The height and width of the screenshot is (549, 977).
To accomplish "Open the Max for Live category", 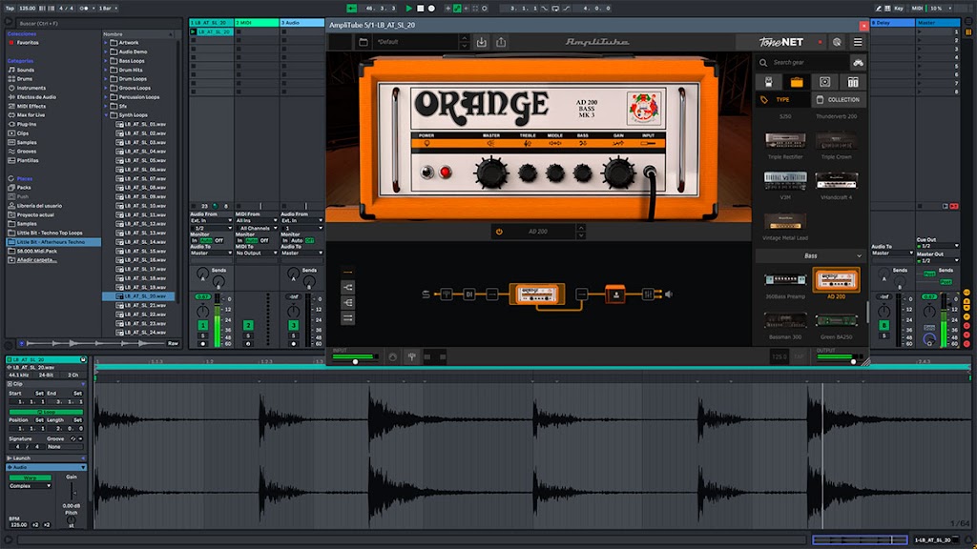I will pyautogui.click(x=31, y=115).
